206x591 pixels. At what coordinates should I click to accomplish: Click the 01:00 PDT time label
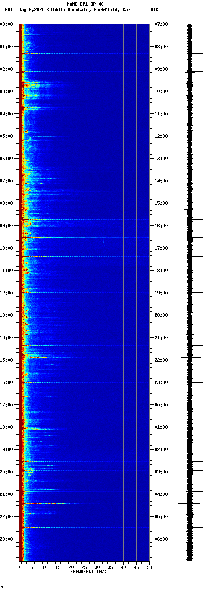click(x=7, y=47)
